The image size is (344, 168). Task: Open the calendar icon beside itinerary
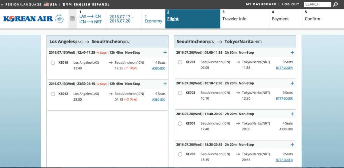pos(73,18)
